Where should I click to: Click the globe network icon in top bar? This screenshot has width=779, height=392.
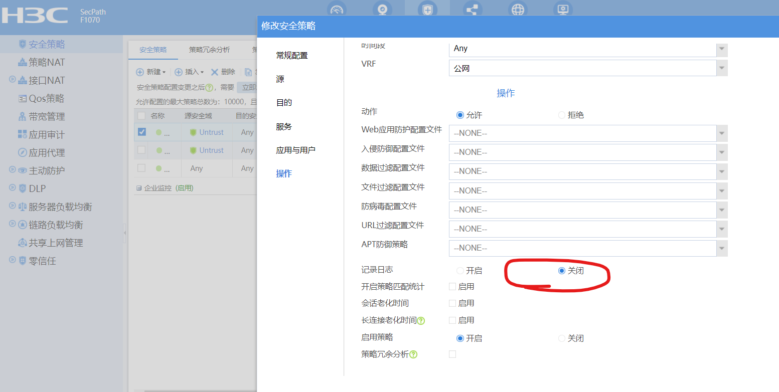click(517, 10)
